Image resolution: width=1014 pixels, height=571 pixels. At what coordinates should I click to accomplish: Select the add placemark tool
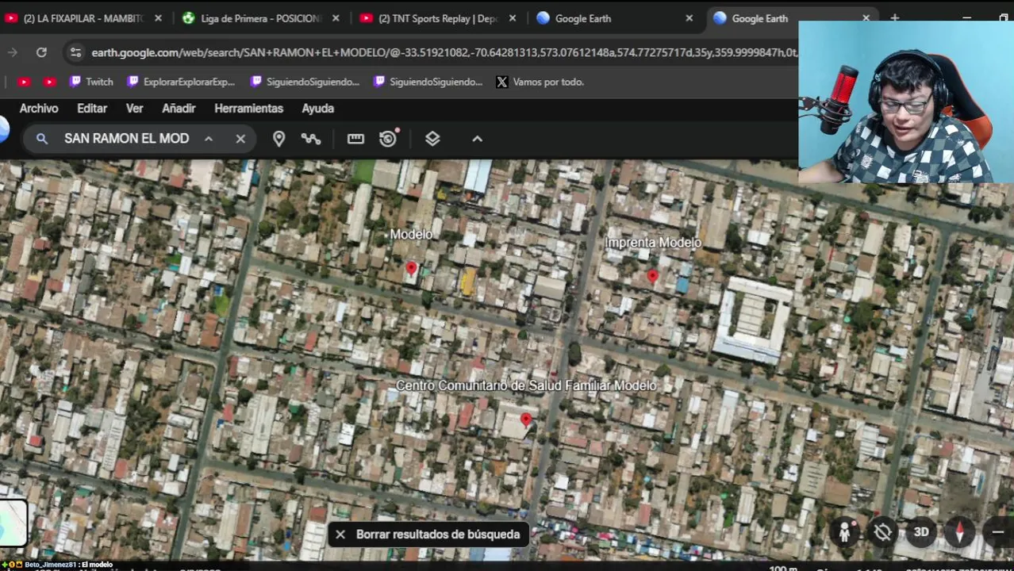point(278,139)
